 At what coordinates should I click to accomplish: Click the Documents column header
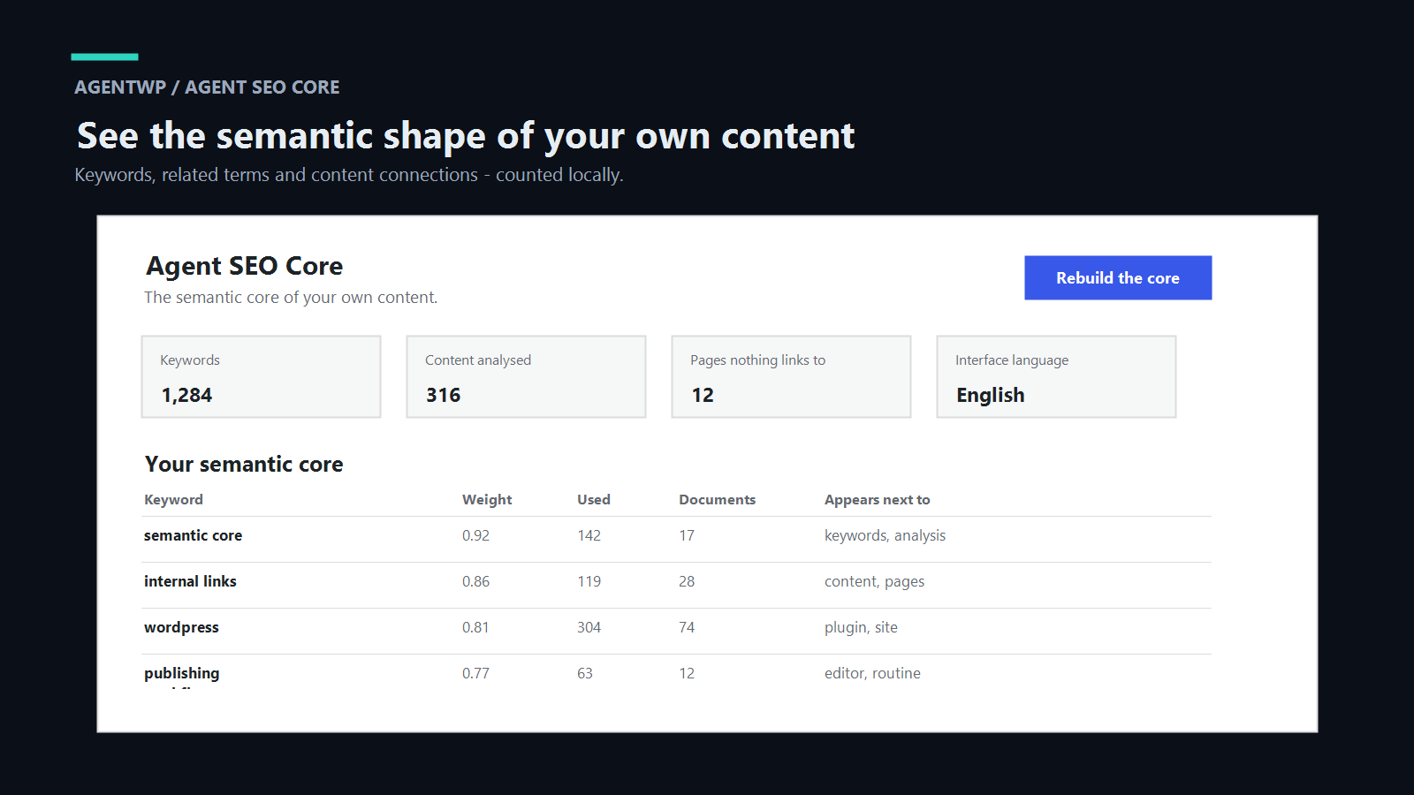coord(717,499)
